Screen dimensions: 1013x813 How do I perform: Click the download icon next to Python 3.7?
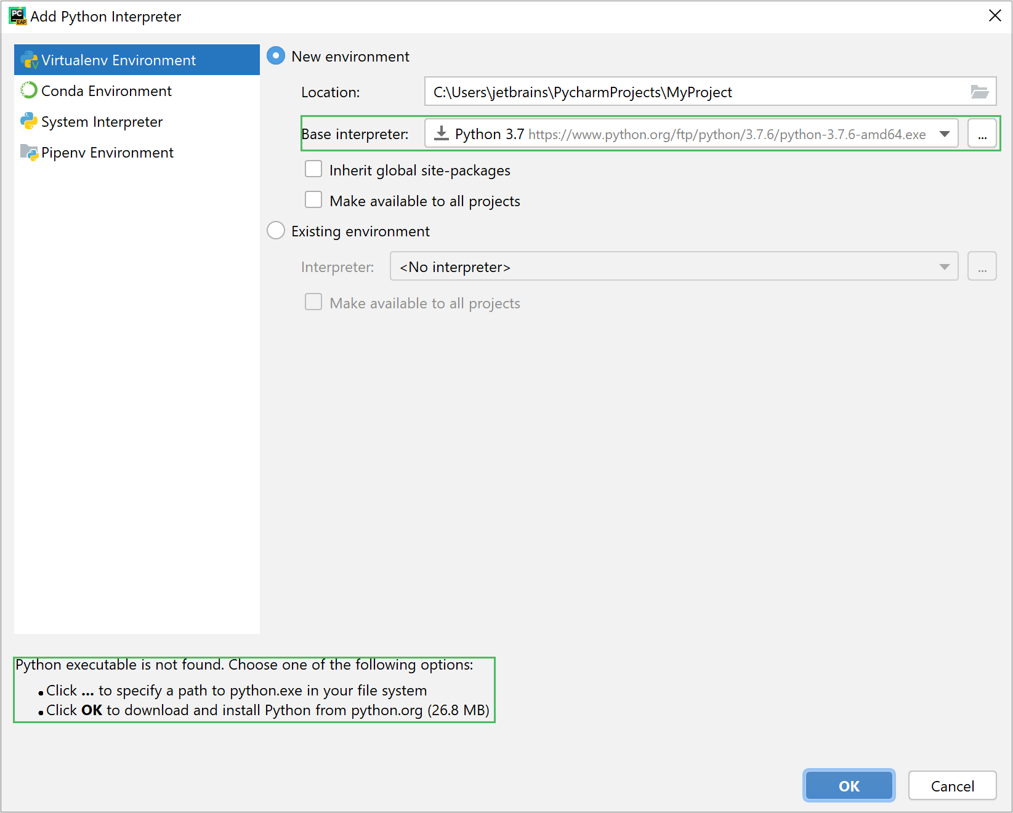pyautogui.click(x=441, y=133)
